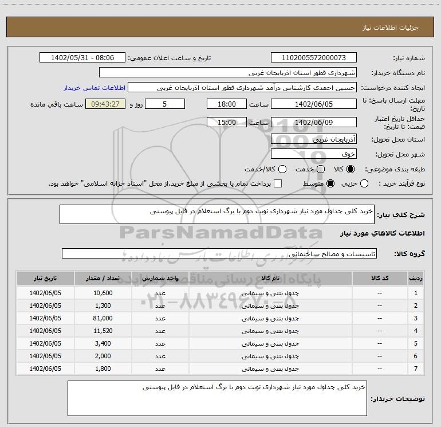Select the کالا/خدمت radio button

click(282, 169)
